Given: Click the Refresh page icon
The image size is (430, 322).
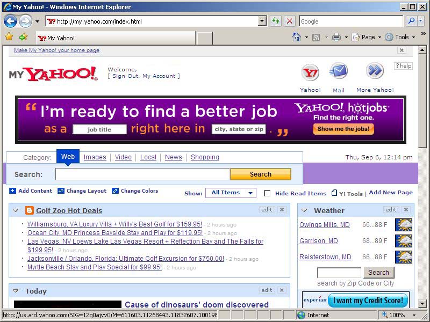Looking at the screenshot, I should coord(276,21).
